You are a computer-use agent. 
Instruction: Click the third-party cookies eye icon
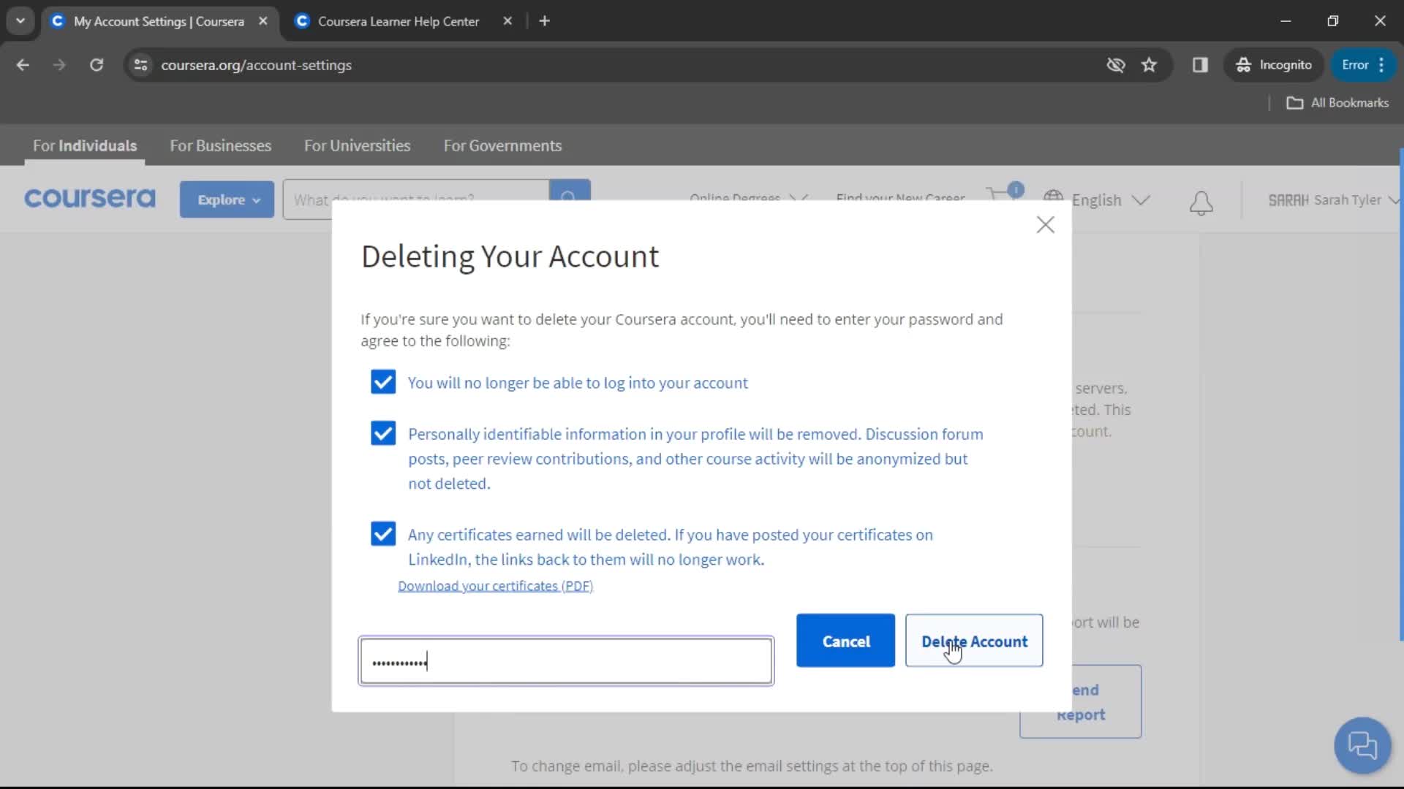click(x=1115, y=65)
